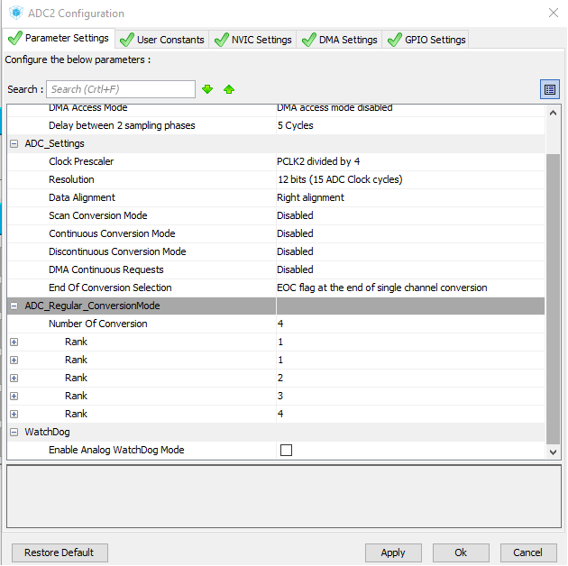Select the Delay between 2 sampling phases value
The height and width of the screenshot is (566, 568).
tap(295, 125)
